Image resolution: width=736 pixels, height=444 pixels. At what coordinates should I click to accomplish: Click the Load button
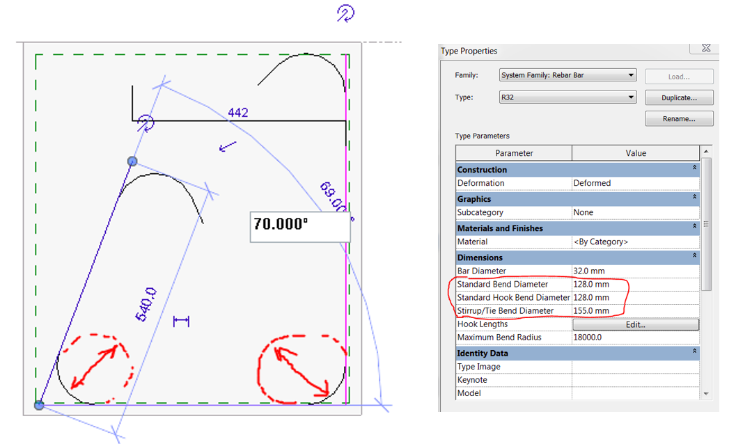click(679, 76)
